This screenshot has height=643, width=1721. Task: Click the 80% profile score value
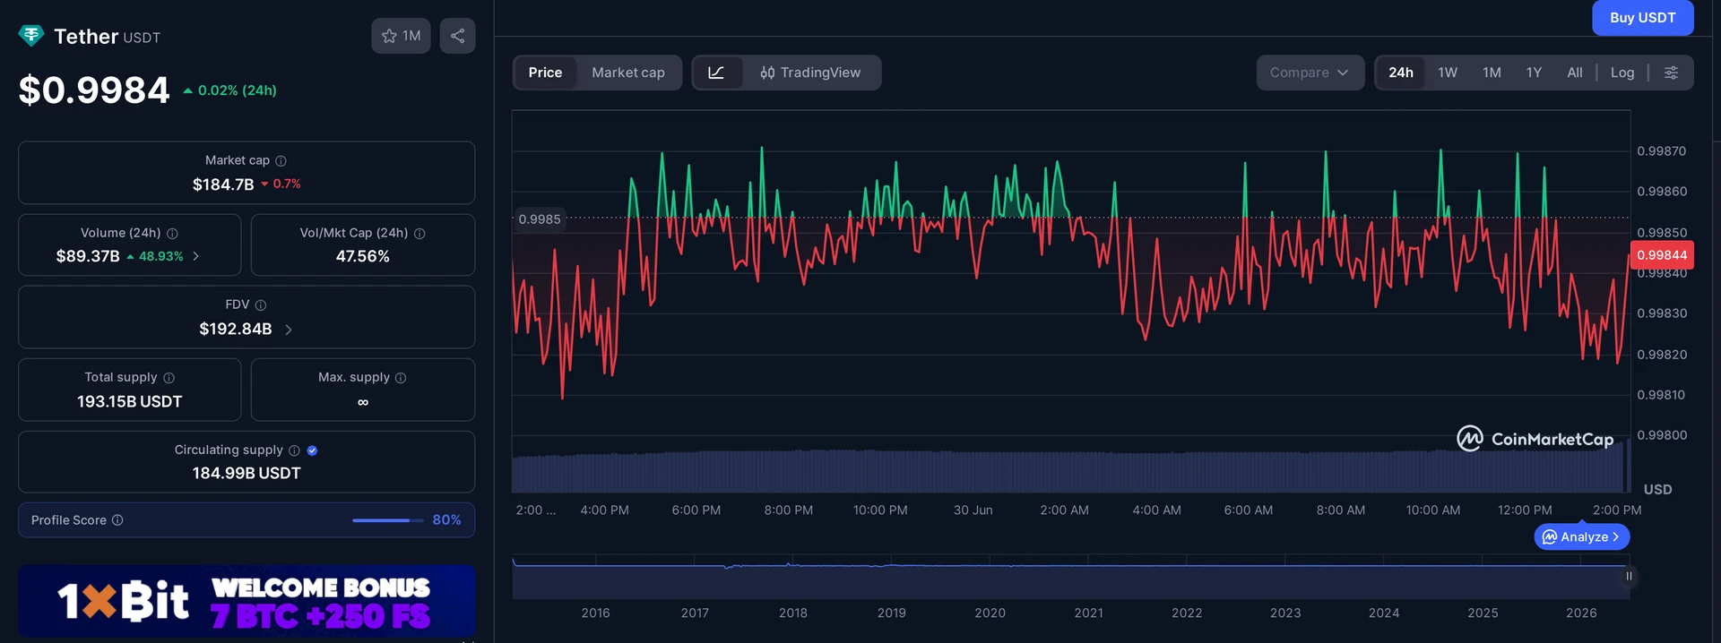click(x=446, y=520)
